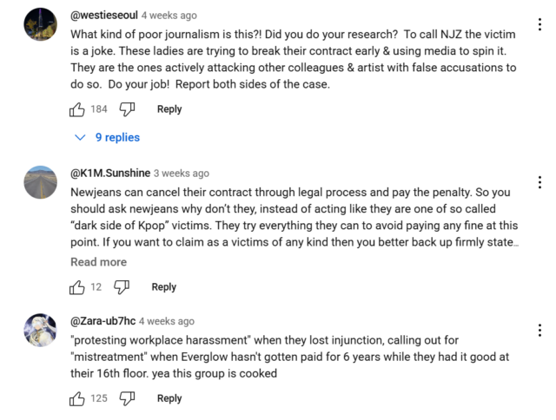This screenshot has width=556, height=420.
Task: Expand comment with Read more
Action: click(x=98, y=262)
